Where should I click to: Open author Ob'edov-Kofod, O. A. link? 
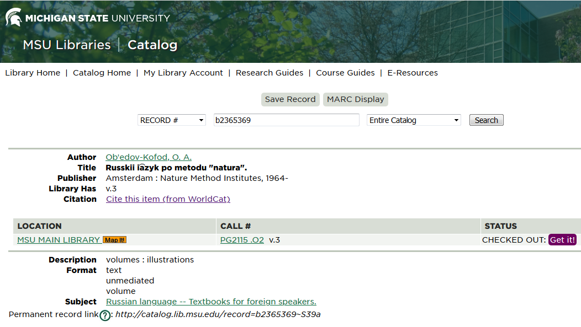[149, 157]
